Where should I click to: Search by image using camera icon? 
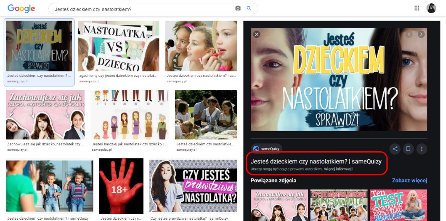click(238, 8)
